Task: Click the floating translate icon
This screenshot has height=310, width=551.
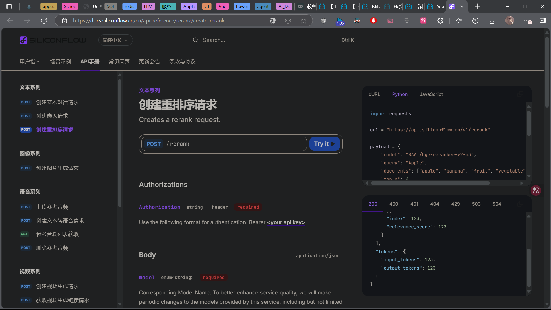Action: tap(536, 190)
